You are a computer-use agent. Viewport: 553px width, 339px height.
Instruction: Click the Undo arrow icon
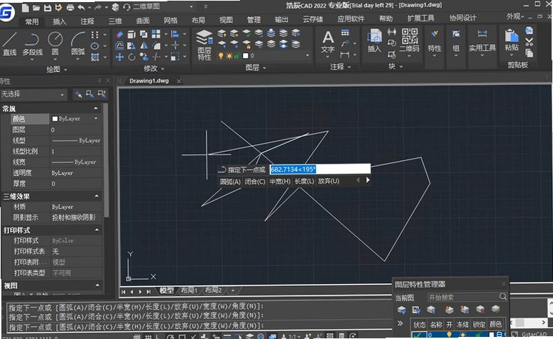pos(82,8)
